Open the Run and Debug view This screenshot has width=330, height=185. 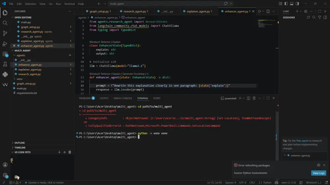point(5,43)
